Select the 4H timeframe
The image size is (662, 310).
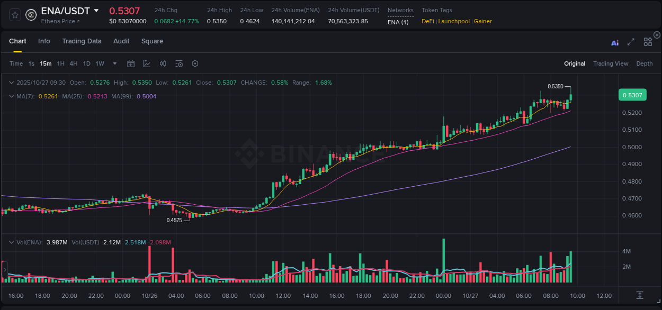coord(74,63)
